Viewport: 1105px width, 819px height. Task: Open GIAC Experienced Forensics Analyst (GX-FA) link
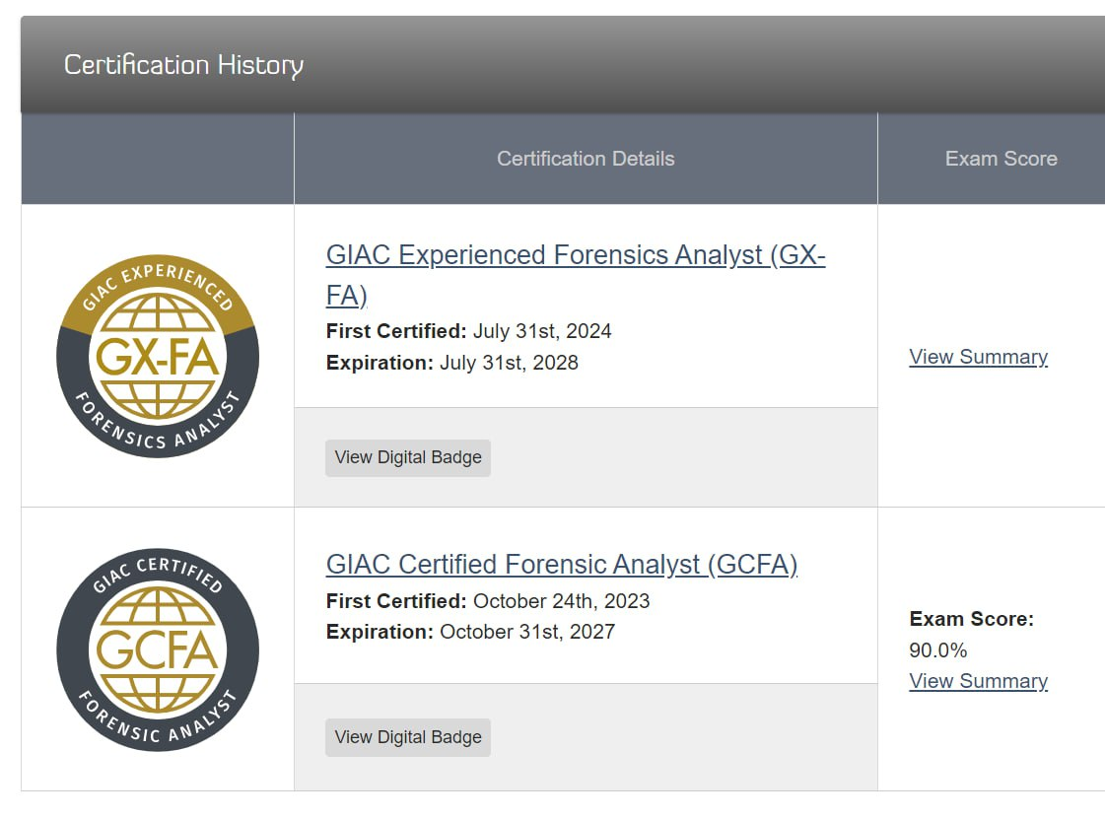click(x=575, y=275)
